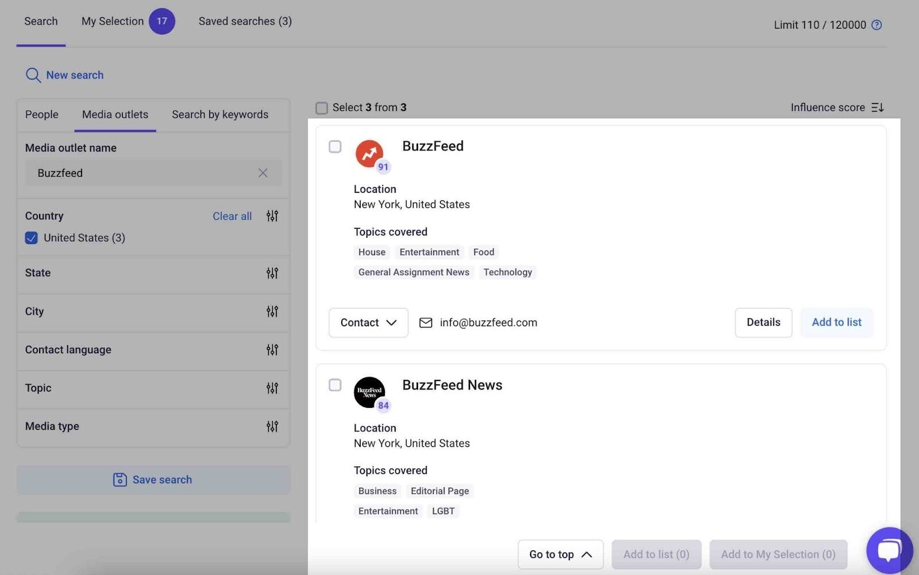Click the House topic tag
919x575 pixels.
pos(372,252)
